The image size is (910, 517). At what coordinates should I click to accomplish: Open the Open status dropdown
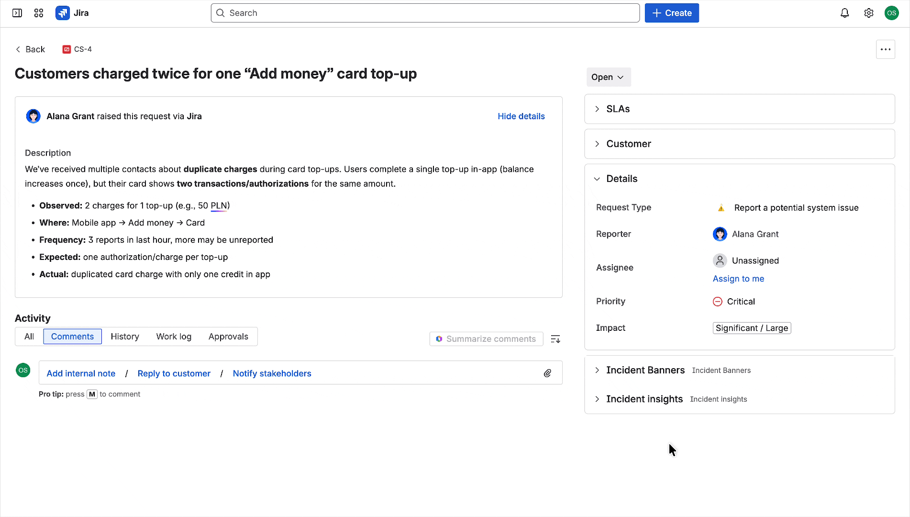coord(608,77)
